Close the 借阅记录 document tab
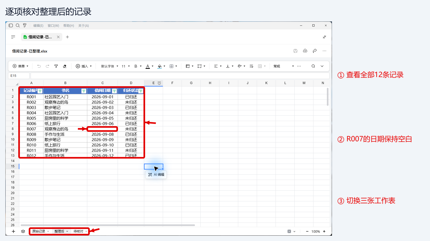The height and width of the screenshot is (241, 430). click(x=58, y=37)
